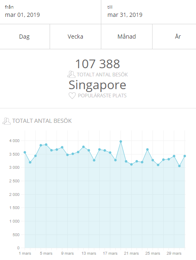Click the '13 mars' axis label
The height and width of the screenshot is (260, 196).
coord(89,253)
